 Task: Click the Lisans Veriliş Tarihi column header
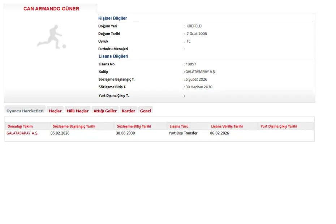coord(227,126)
